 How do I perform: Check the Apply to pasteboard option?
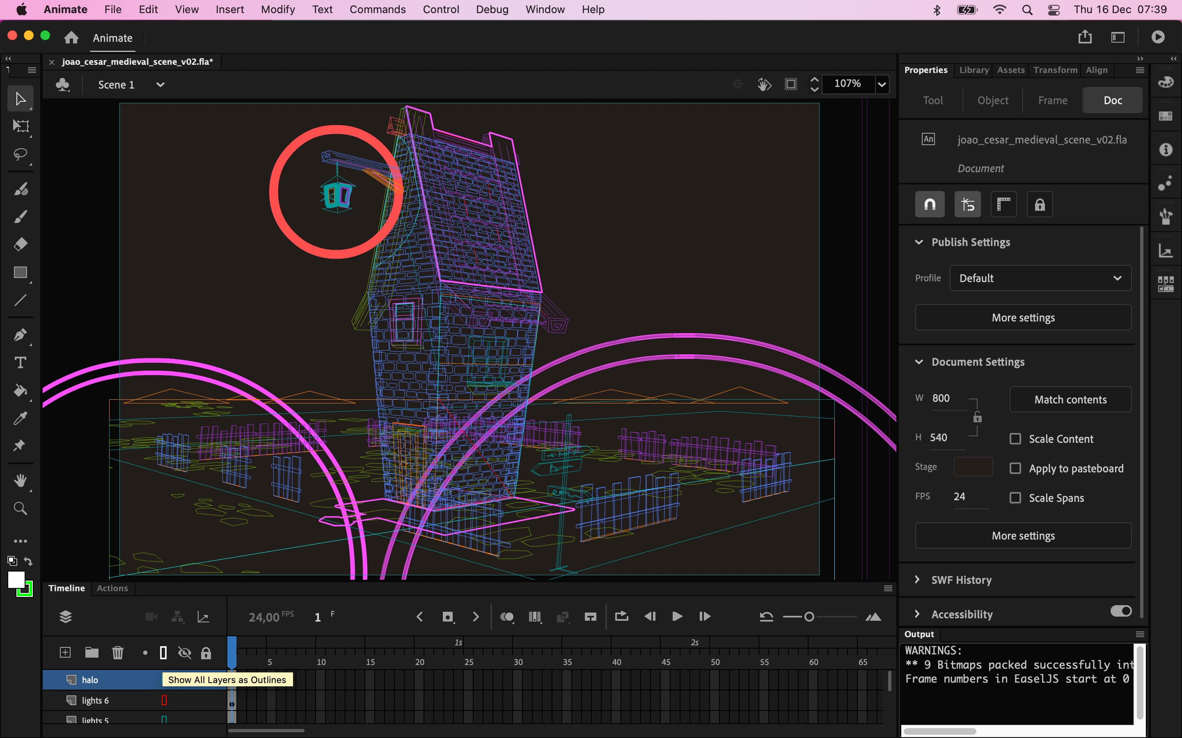point(1015,469)
